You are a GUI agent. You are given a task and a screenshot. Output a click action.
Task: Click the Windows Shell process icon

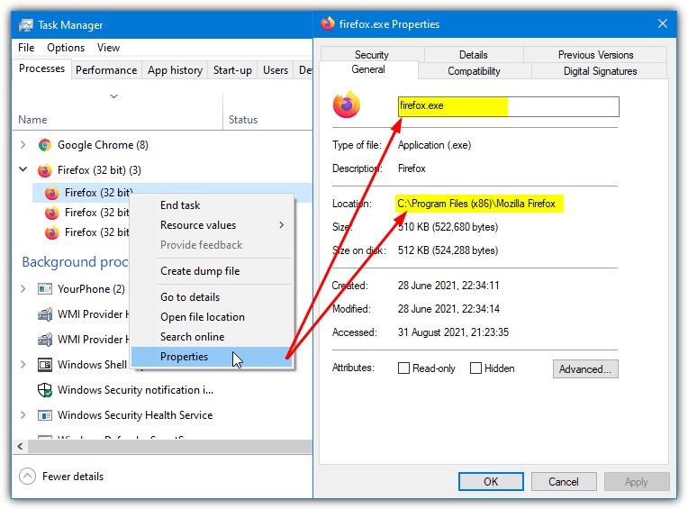click(x=45, y=365)
